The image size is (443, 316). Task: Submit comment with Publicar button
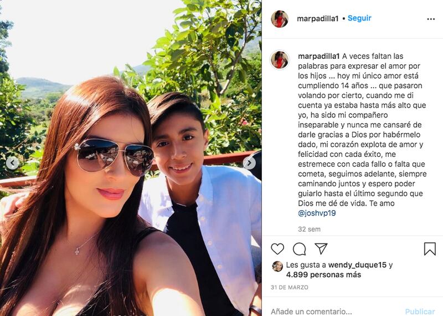click(x=420, y=312)
